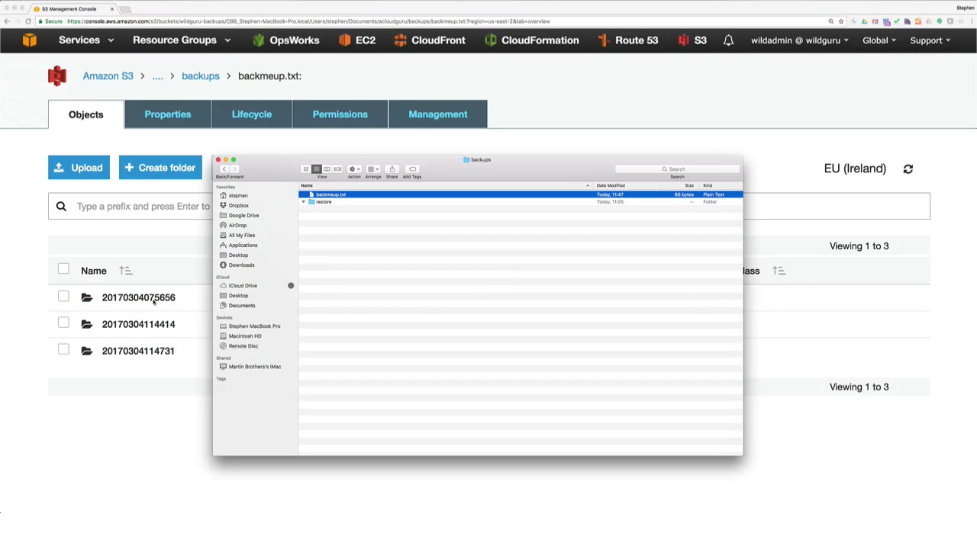This screenshot has height=549, width=977.
Task: Click the Upload button
Action: click(79, 168)
